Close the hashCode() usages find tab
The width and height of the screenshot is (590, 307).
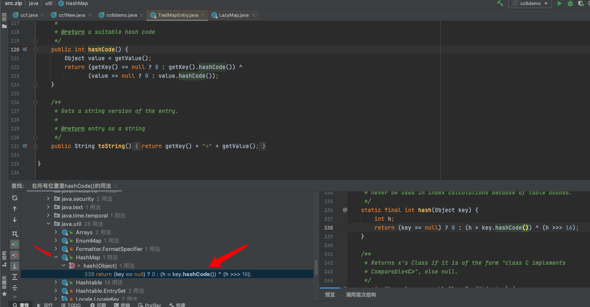coord(116,186)
